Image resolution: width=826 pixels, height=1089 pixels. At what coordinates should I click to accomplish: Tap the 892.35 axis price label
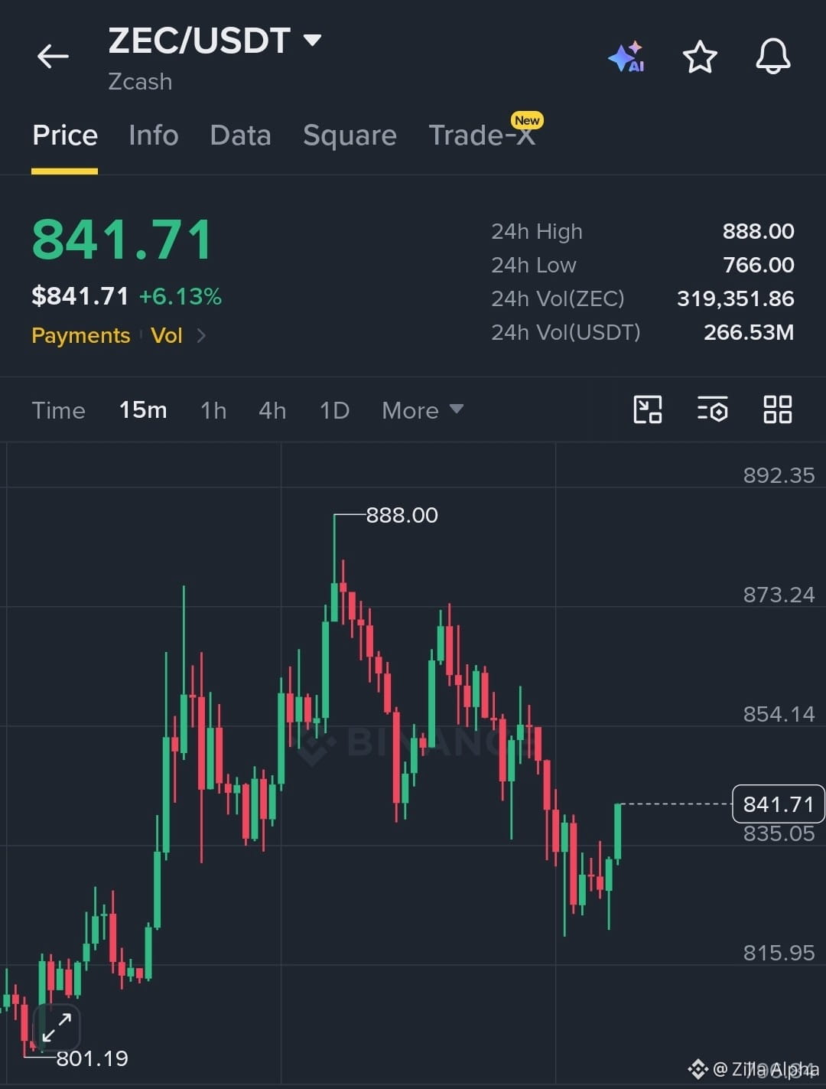779,475
